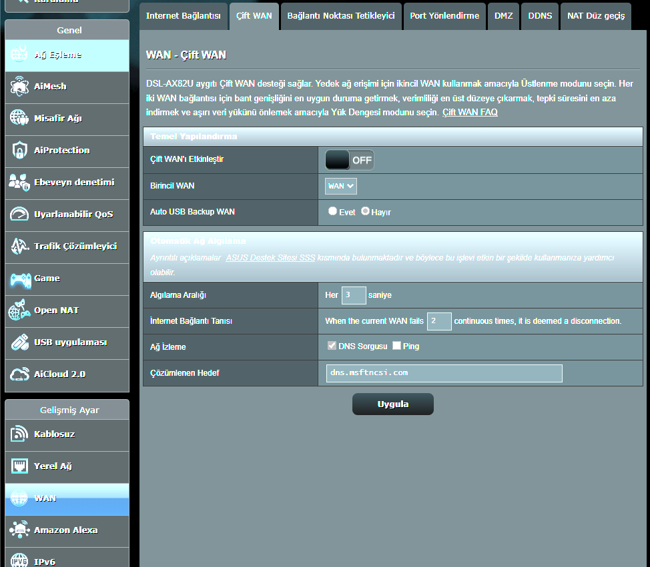Screen dimensions: 650x567
Task: Open the Misafir Ağı globe icon
Action: pos(19,118)
